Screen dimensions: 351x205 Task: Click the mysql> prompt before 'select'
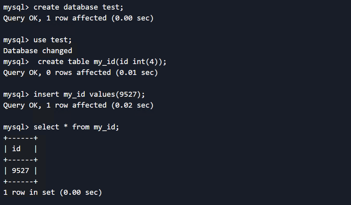click(16, 127)
